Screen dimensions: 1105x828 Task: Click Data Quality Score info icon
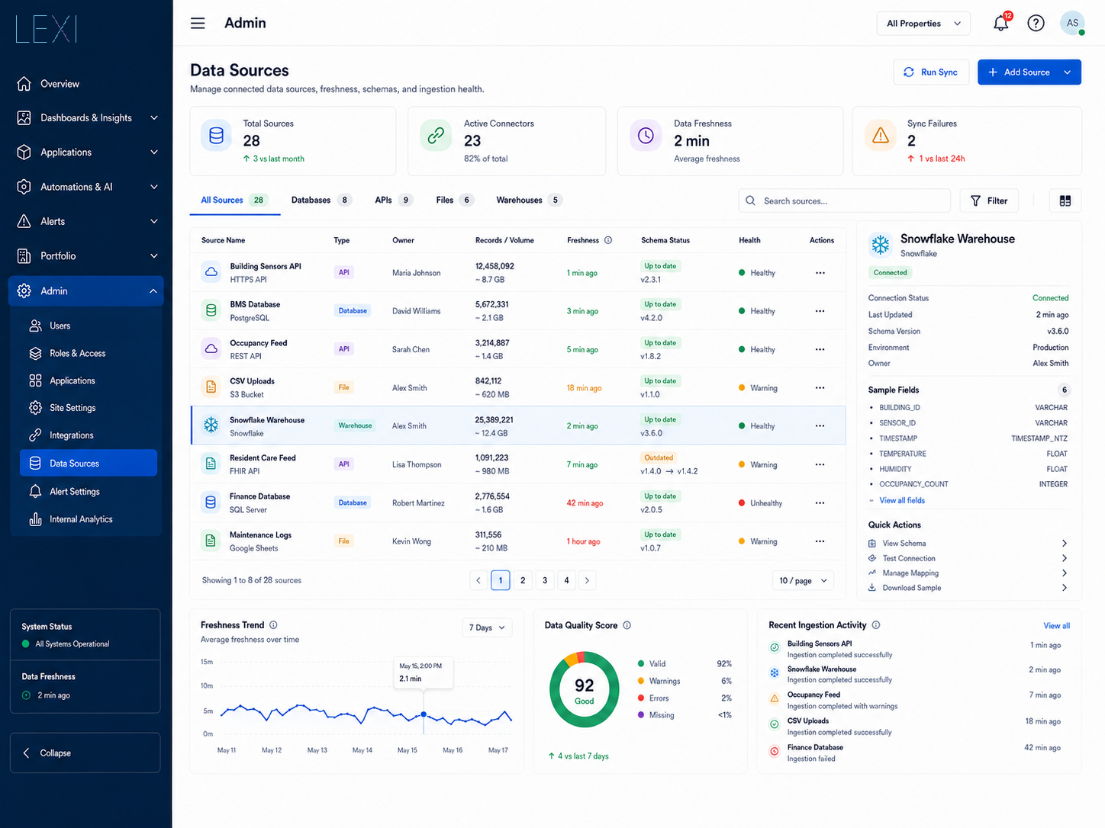pos(627,625)
